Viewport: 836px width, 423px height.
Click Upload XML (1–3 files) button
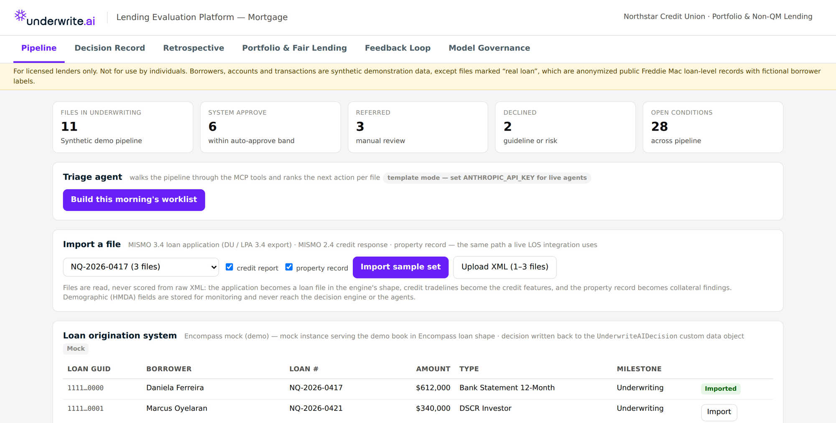[505, 267]
